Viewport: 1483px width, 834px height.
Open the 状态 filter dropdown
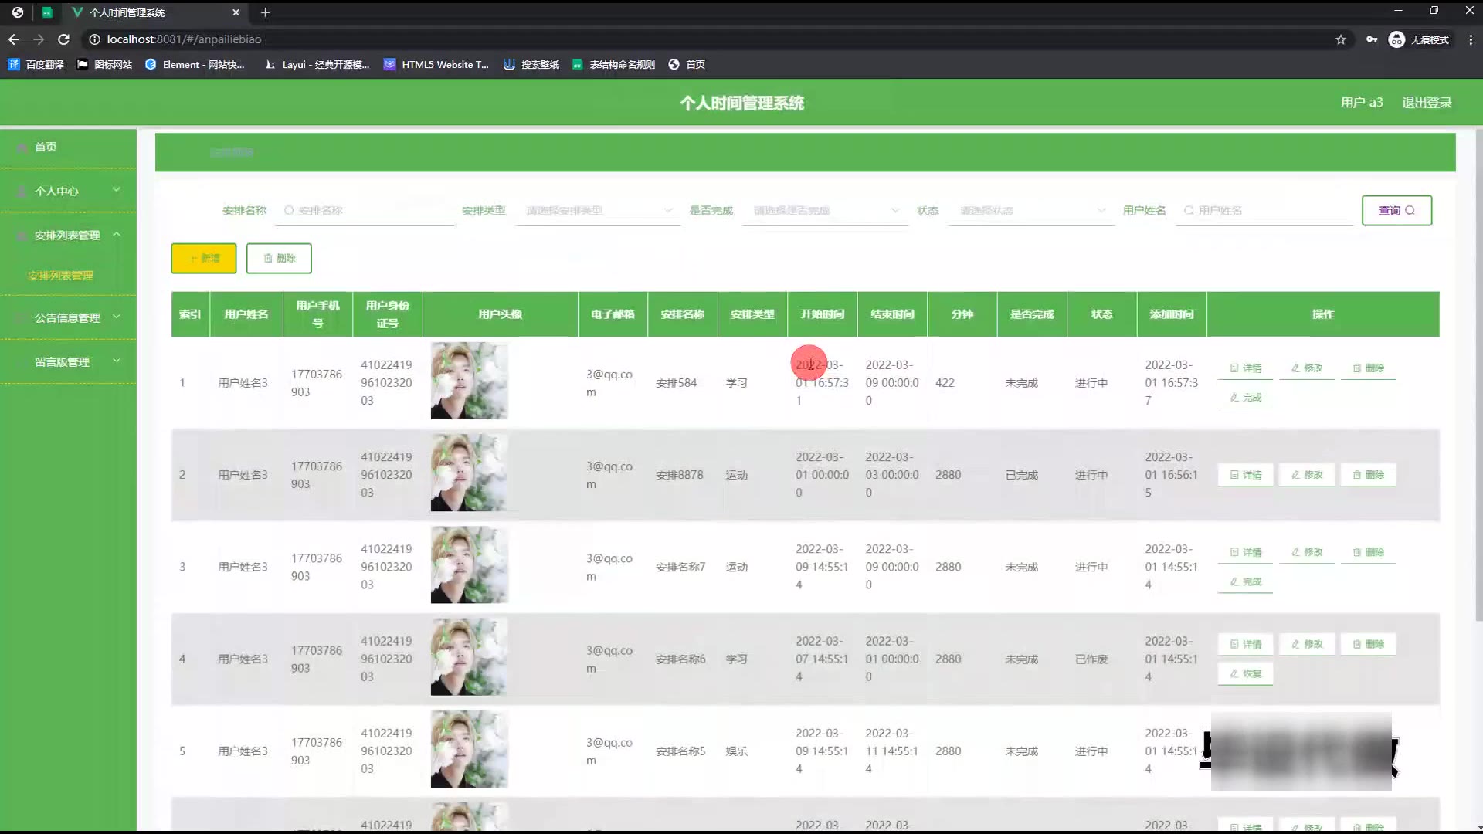tap(1031, 210)
